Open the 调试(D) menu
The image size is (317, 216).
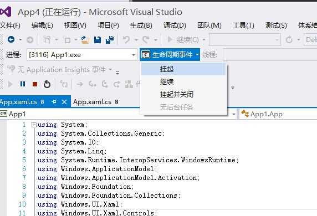175,25
